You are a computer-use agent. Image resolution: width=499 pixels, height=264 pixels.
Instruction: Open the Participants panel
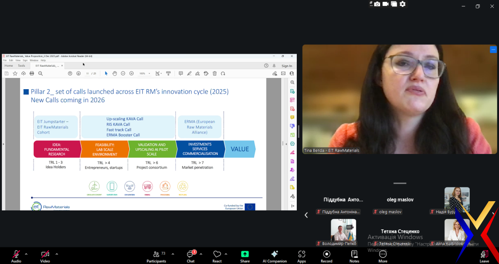156,255
